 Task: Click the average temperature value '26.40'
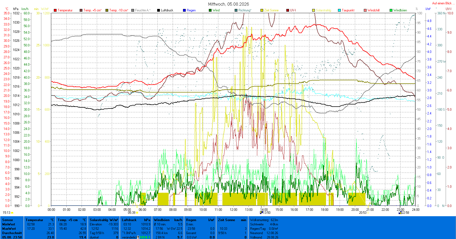(50, 233)
